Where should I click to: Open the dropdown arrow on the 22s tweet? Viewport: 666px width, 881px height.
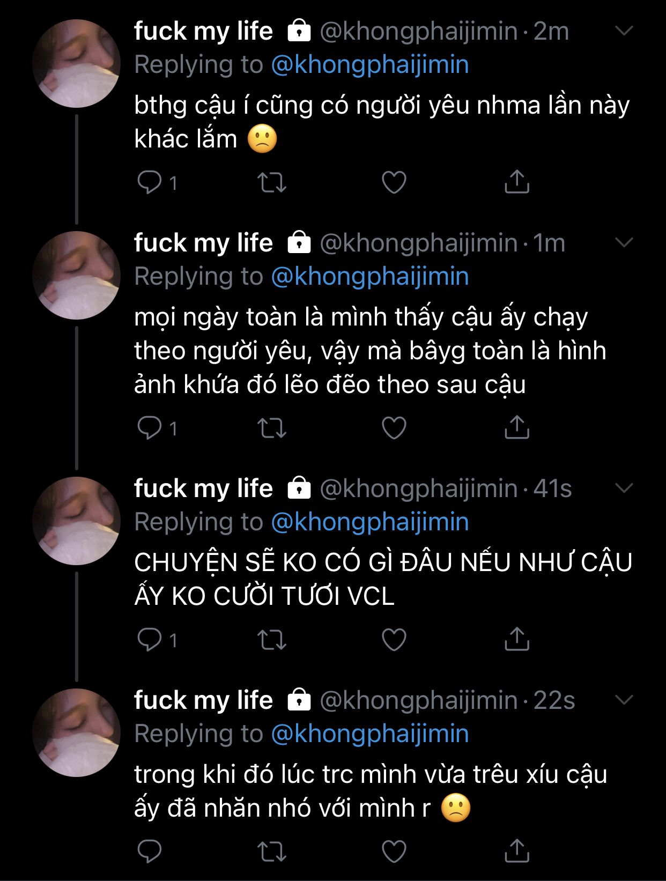coord(624,700)
